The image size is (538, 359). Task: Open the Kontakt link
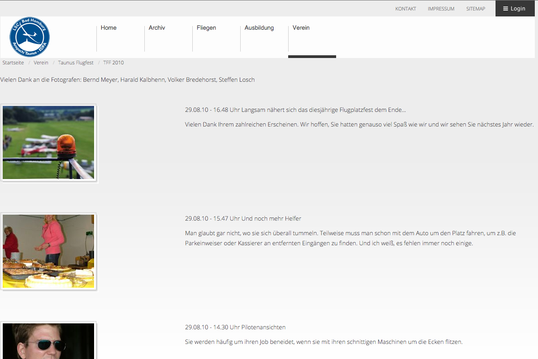click(406, 9)
